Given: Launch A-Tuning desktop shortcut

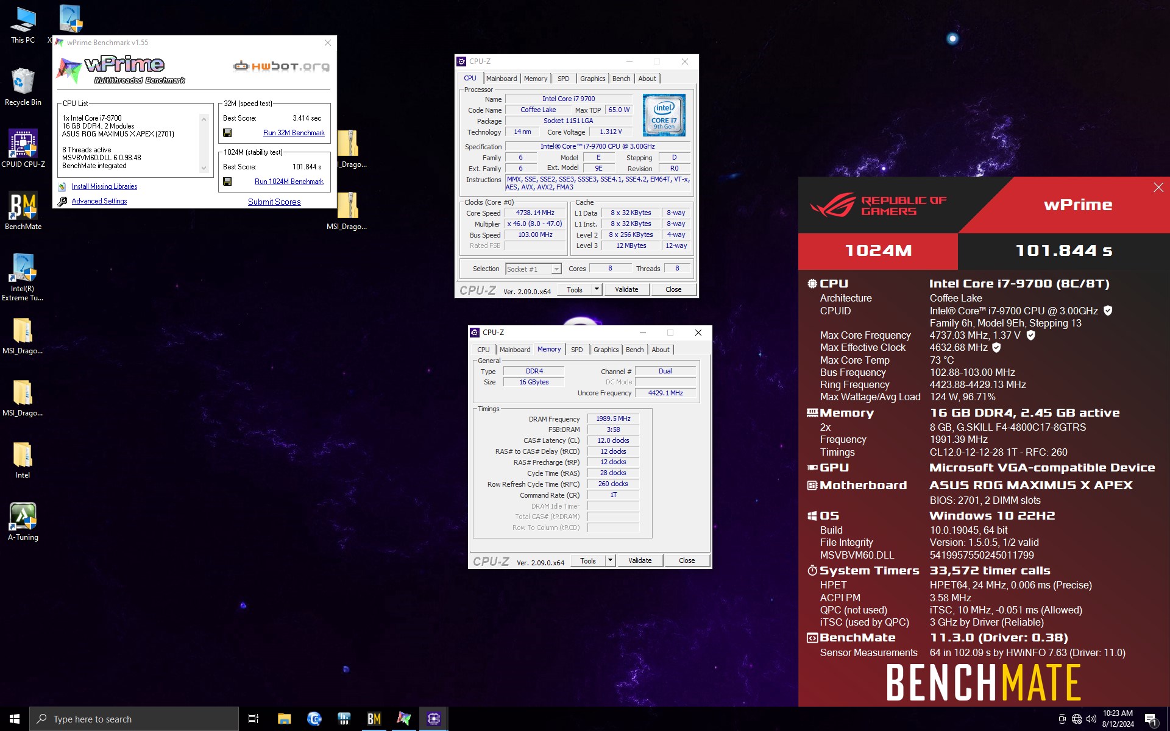Looking at the screenshot, I should click(23, 521).
